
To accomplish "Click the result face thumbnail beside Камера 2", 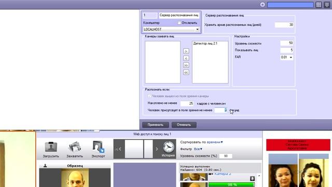I will [193, 177].
